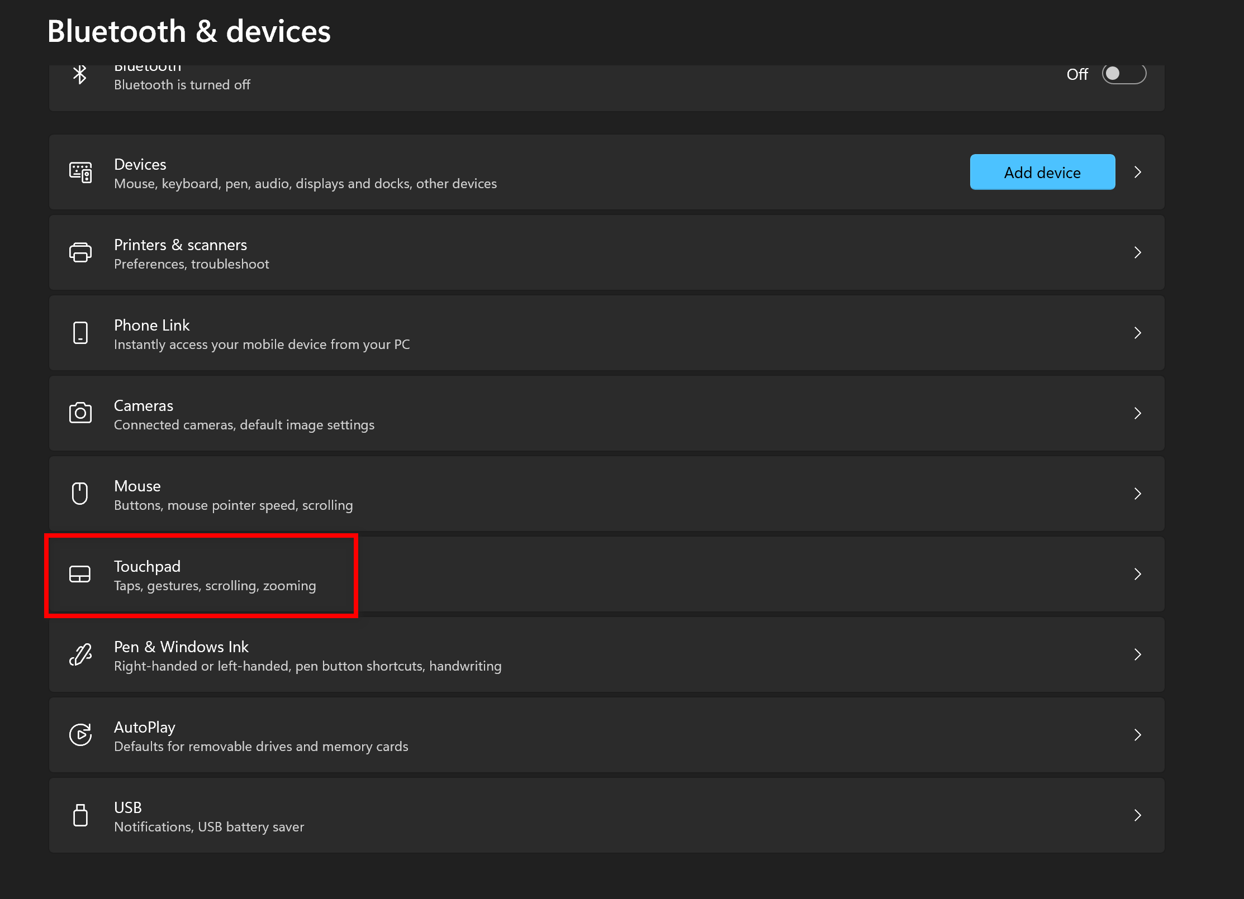Click the Pen & Windows Ink icon

coord(80,654)
